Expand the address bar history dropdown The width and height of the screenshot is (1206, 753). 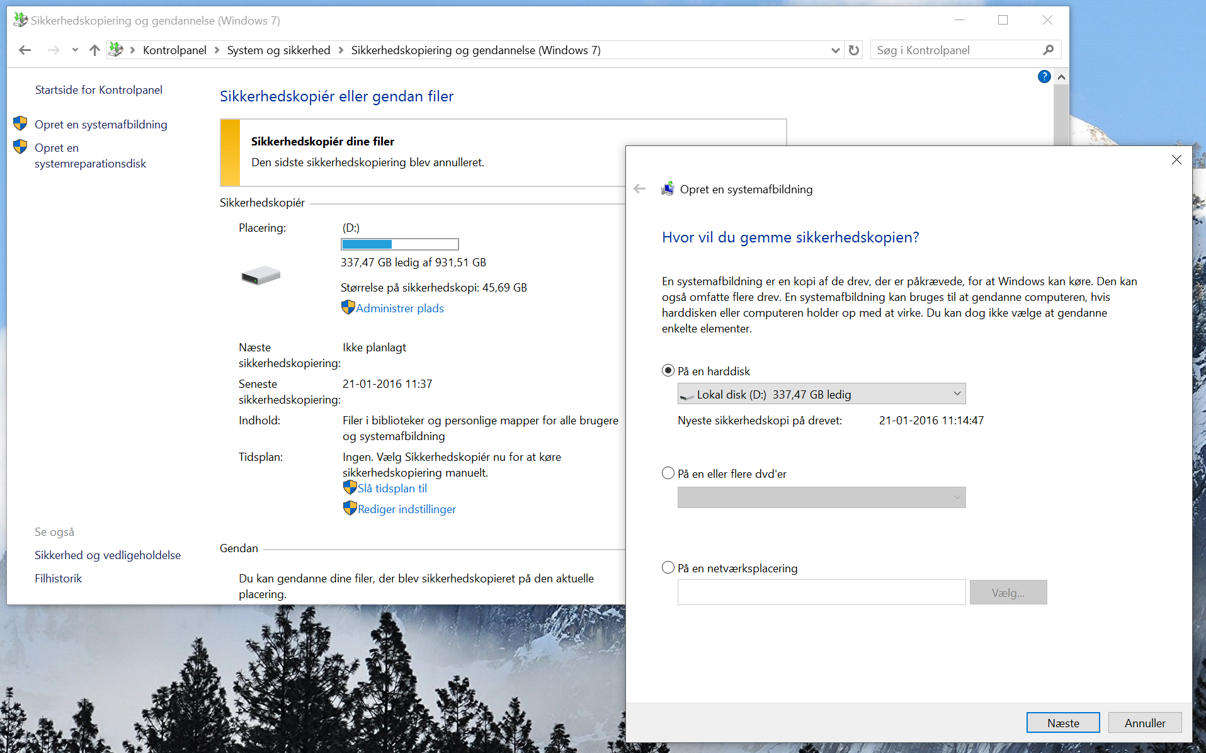[835, 50]
